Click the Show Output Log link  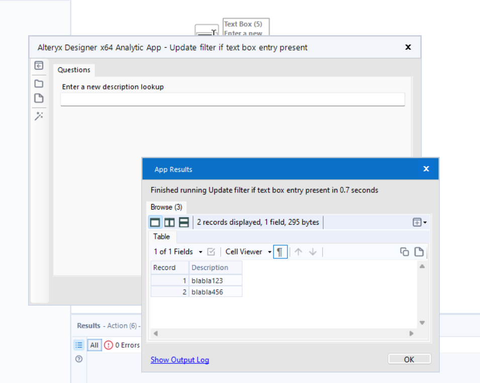click(x=179, y=359)
